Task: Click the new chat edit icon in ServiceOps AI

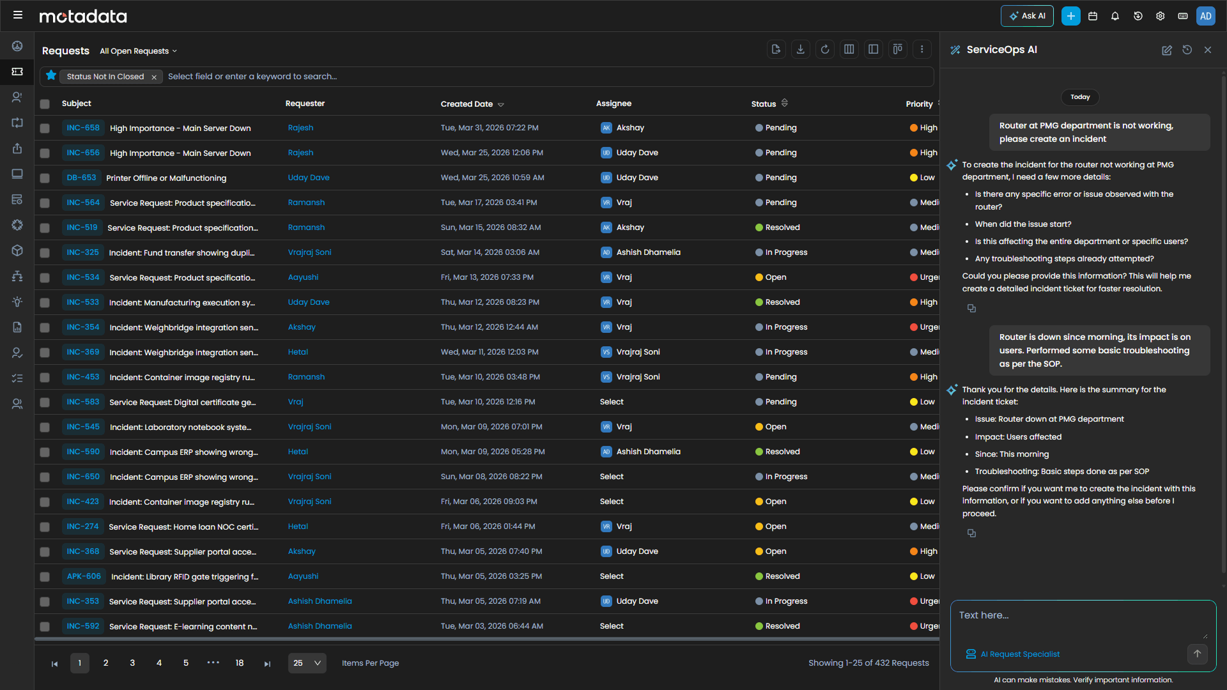Action: pyautogui.click(x=1166, y=50)
